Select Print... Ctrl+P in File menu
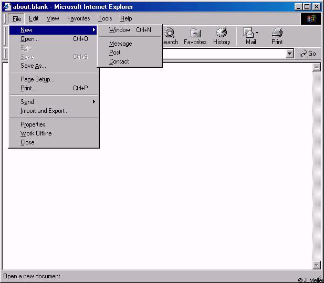This screenshot has width=324, height=283. pos(54,88)
